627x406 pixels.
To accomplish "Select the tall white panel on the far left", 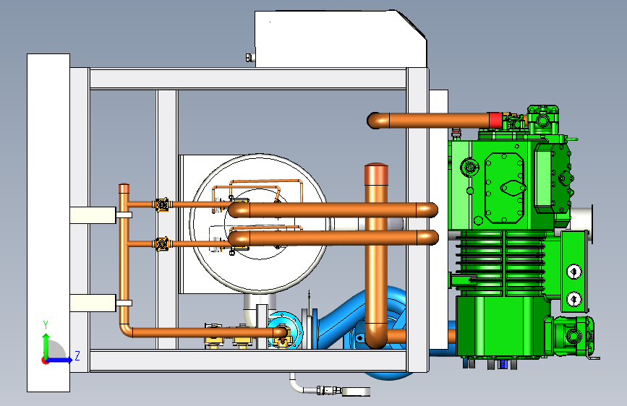I will tap(48, 223).
